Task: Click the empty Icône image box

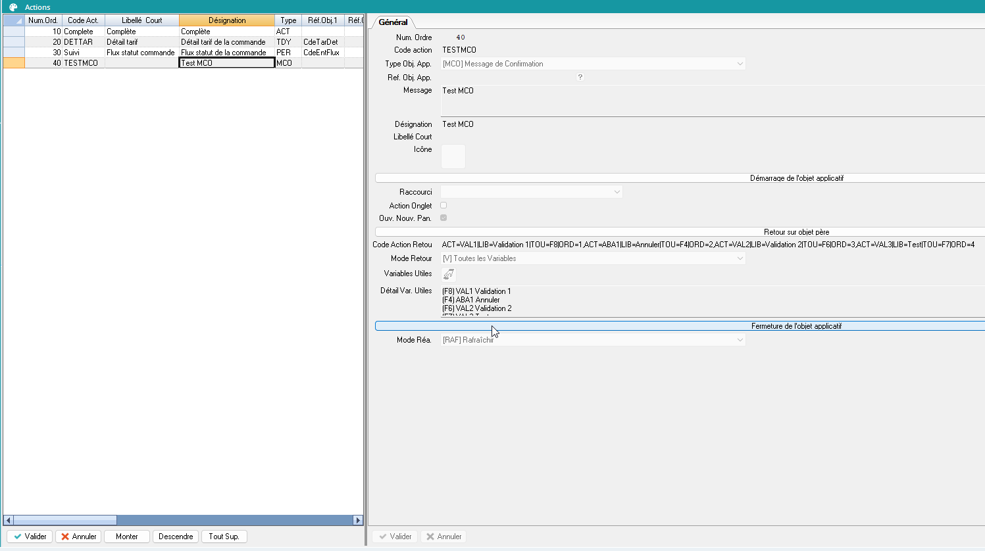Action: point(453,156)
